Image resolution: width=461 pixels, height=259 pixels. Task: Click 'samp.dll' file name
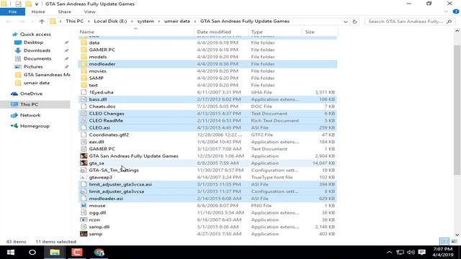point(99,227)
